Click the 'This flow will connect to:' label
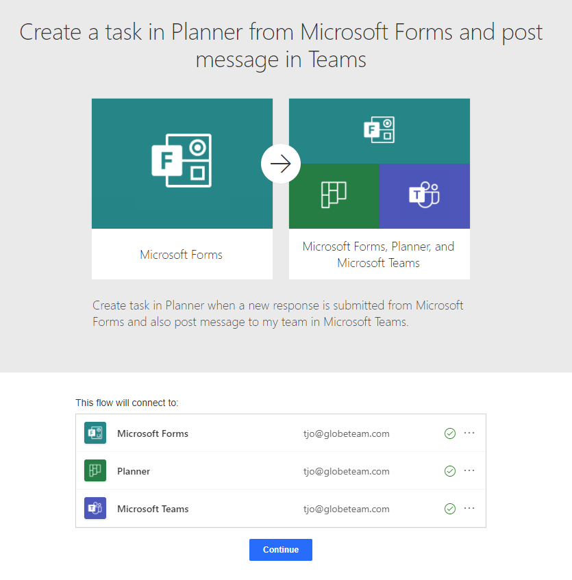The width and height of the screenshot is (572, 580). pyautogui.click(x=127, y=403)
